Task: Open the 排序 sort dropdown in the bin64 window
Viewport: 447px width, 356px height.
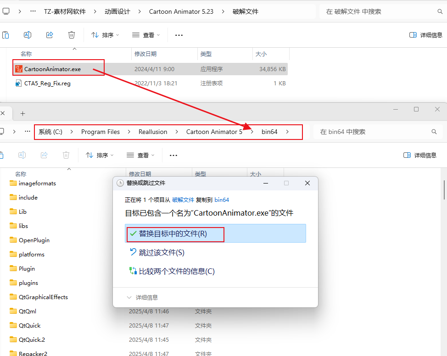Action: click(100, 156)
